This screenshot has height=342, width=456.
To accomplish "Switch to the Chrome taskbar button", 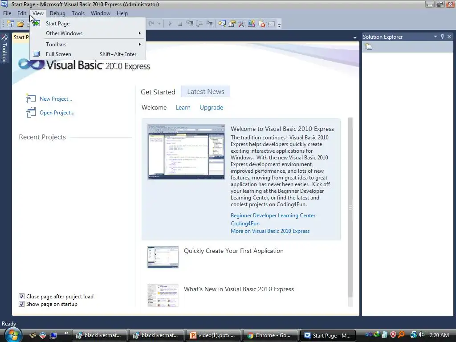I will pos(270,335).
